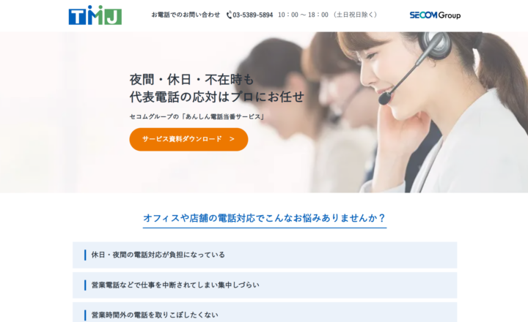Click the arrow on the download button

232,139
